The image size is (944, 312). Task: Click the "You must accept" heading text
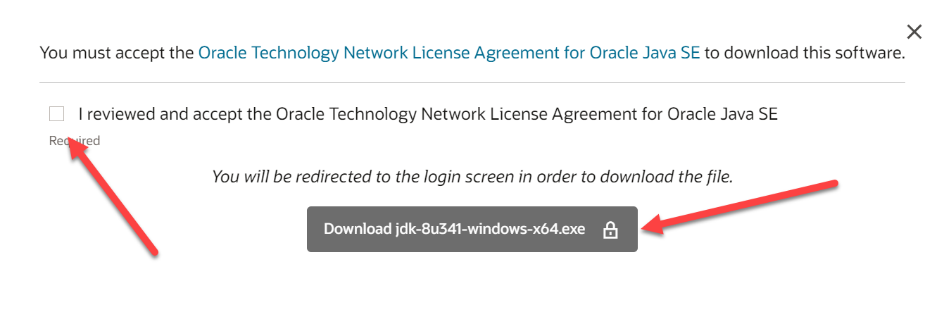[118, 53]
